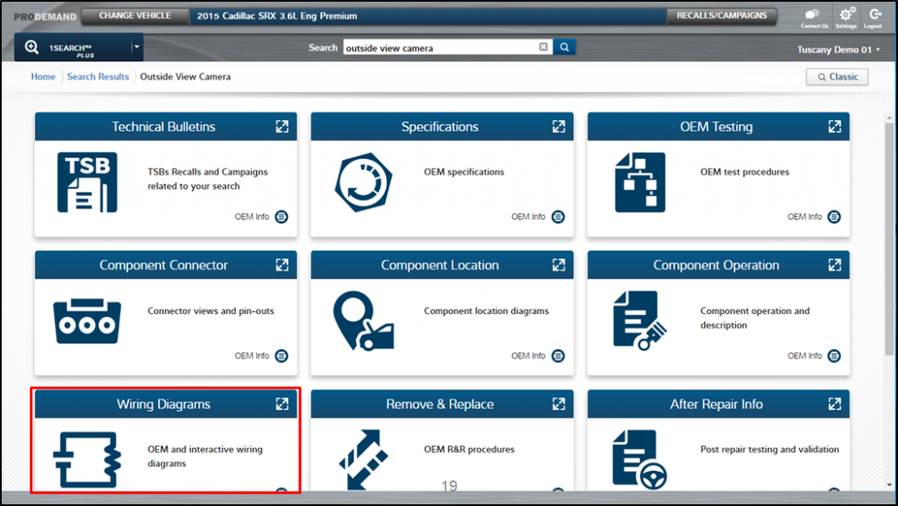The height and width of the screenshot is (506, 898).
Task: Open the Component Operation document icon
Action: click(x=640, y=321)
